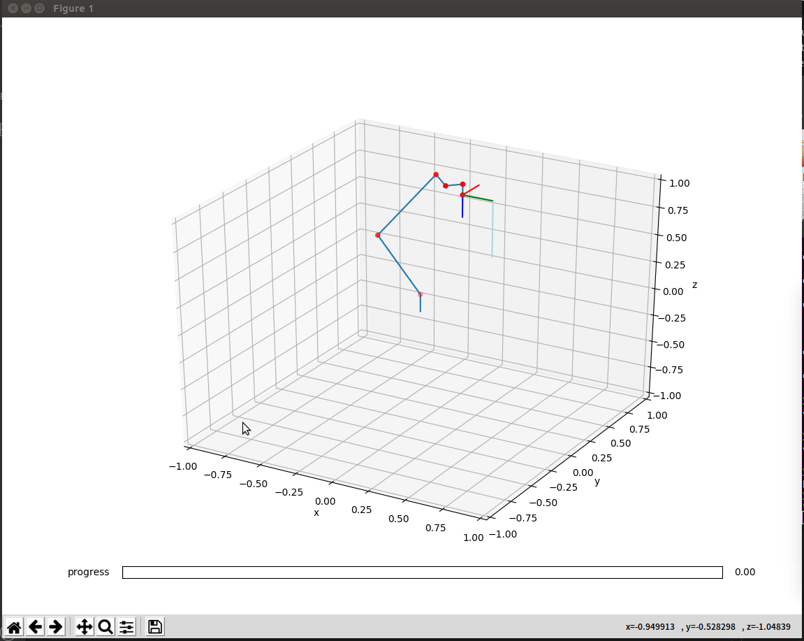Click the lowest joint marker at arm base
The width and height of the screenshot is (804, 641).
[420, 294]
